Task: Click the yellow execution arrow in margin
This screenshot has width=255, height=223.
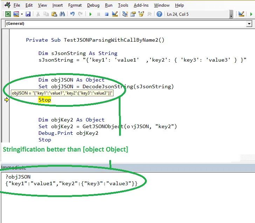Action: pos(7,100)
